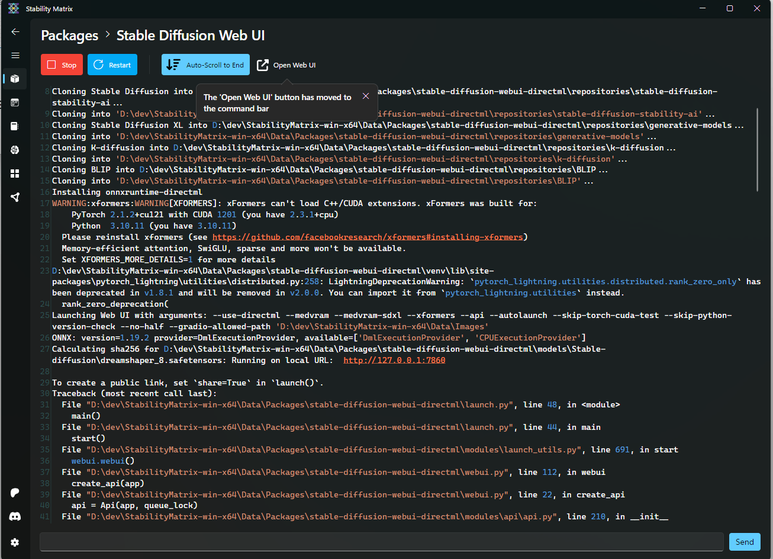
Task: Stop the running package
Action: [62, 65]
